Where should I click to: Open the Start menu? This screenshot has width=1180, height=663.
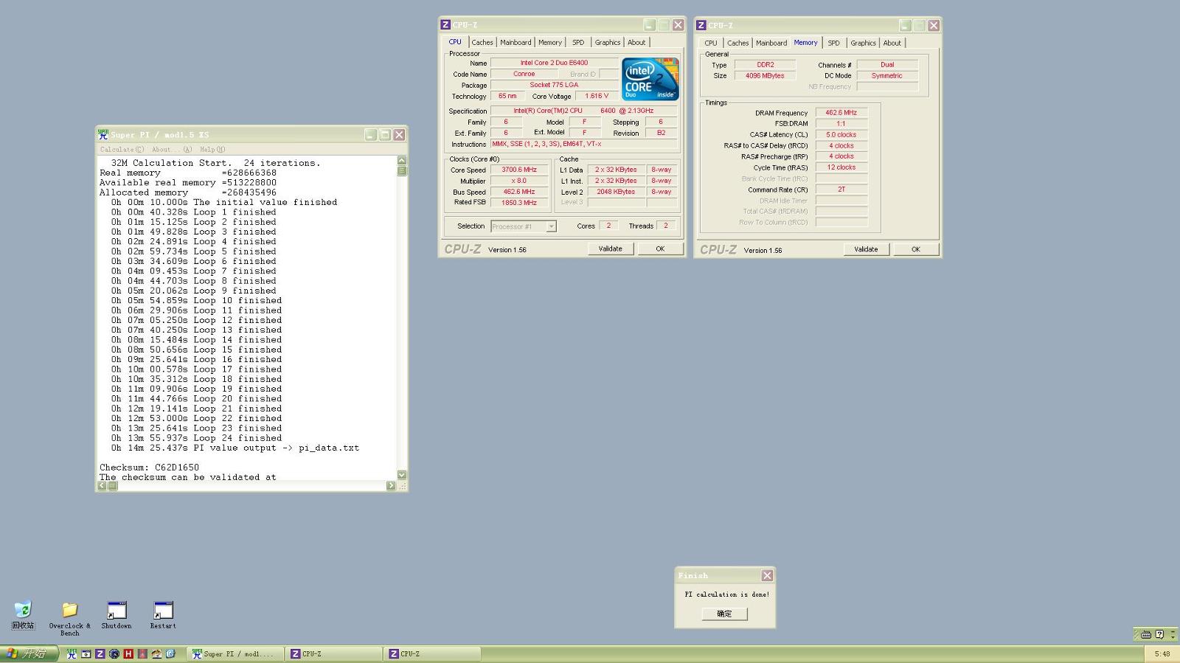click(x=29, y=653)
